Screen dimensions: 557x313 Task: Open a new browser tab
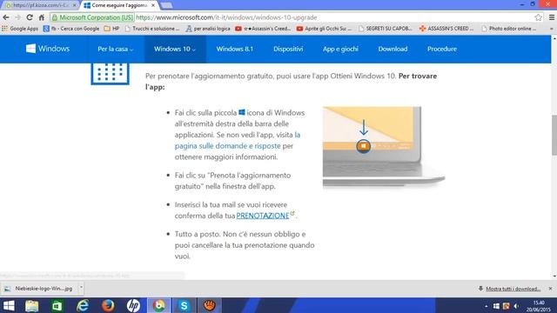166,5
